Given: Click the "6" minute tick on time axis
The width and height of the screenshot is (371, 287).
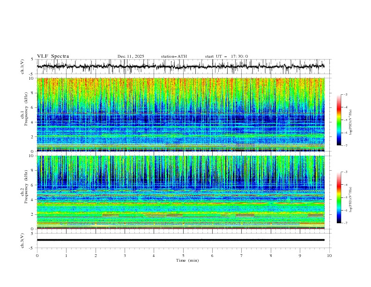Looking at the screenshot, I should 212,256.
